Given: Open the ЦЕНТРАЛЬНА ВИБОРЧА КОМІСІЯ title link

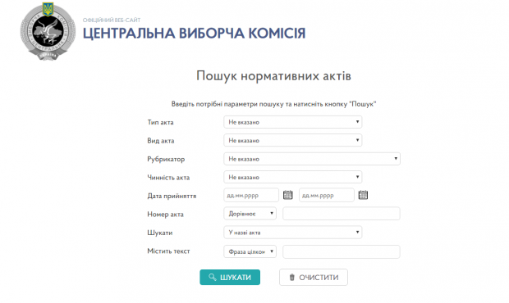Looking at the screenshot, I should coord(194,34).
